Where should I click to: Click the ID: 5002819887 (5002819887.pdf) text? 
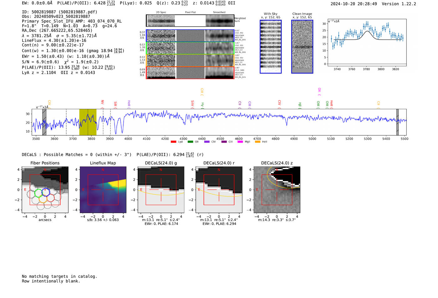[x=59, y=12]
